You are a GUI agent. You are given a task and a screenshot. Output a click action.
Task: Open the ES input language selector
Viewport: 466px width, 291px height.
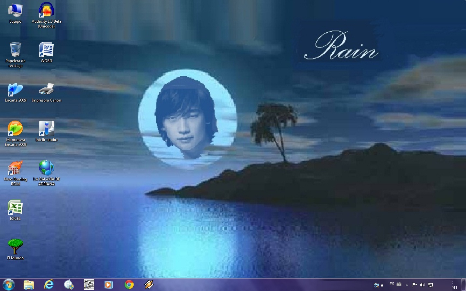pyautogui.click(x=392, y=284)
